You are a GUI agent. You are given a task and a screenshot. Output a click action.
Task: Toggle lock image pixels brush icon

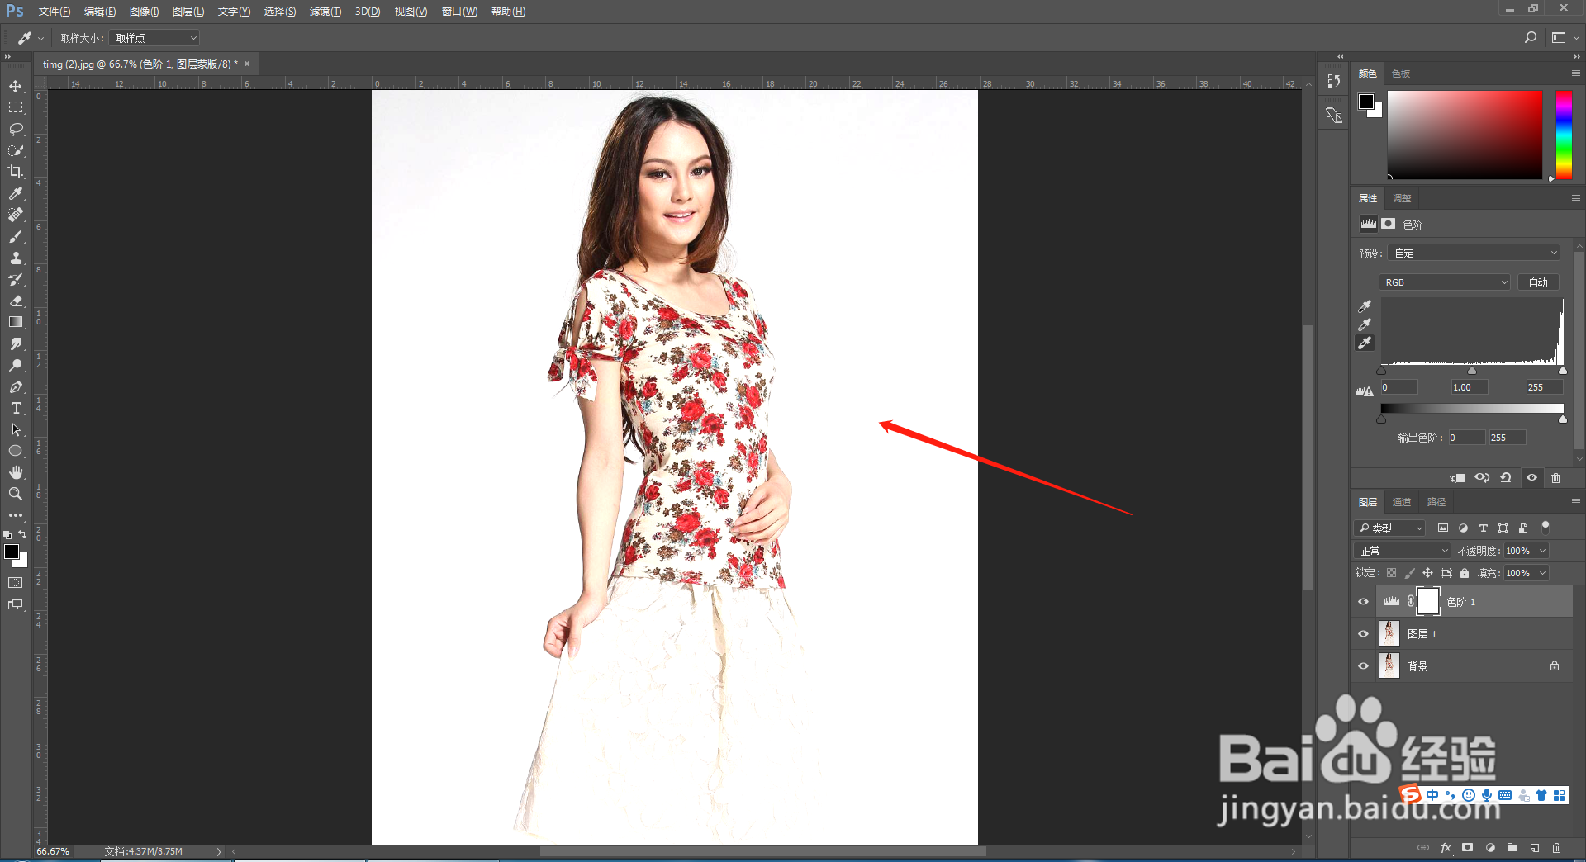pyautogui.click(x=1410, y=573)
